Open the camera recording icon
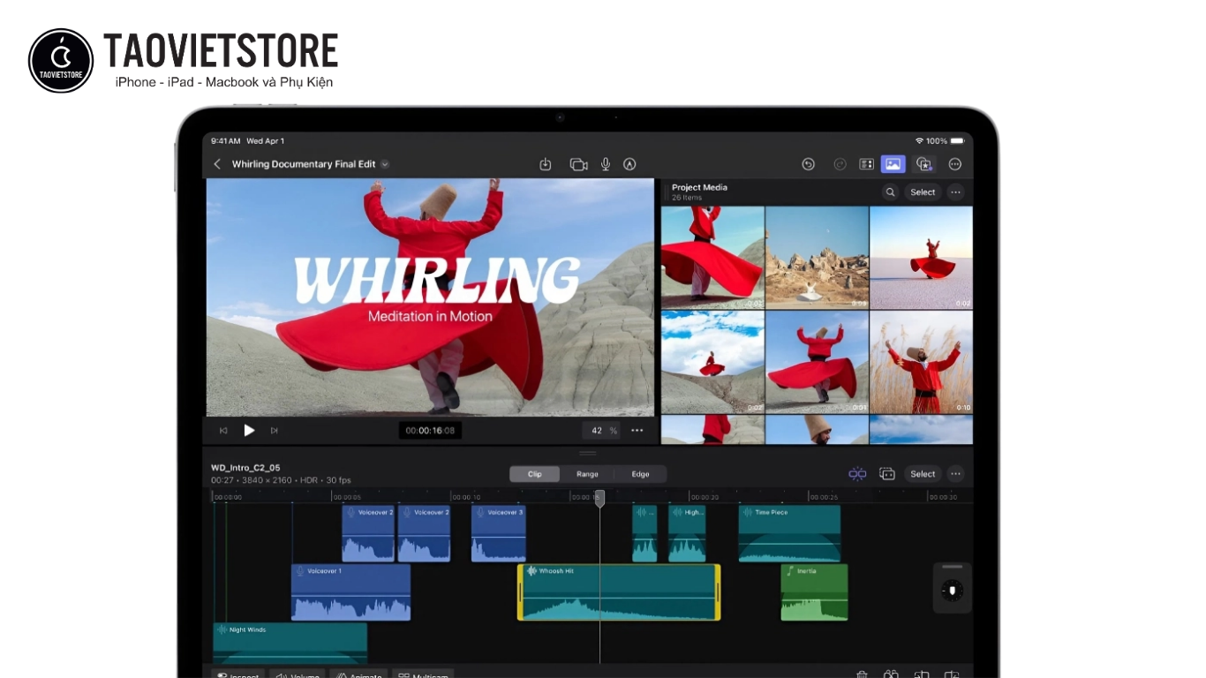 (x=578, y=164)
